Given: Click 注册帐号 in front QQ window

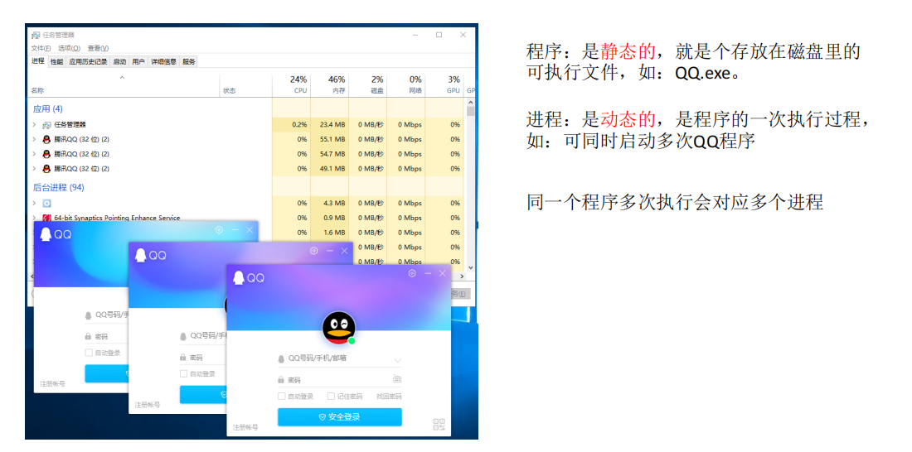Looking at the screenshot, I should click(245, 427).
